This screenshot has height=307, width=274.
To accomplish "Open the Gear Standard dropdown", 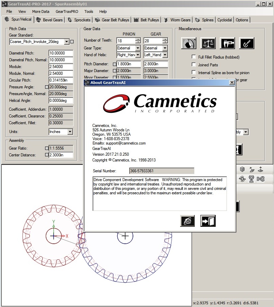I will (x=67, y=42).
